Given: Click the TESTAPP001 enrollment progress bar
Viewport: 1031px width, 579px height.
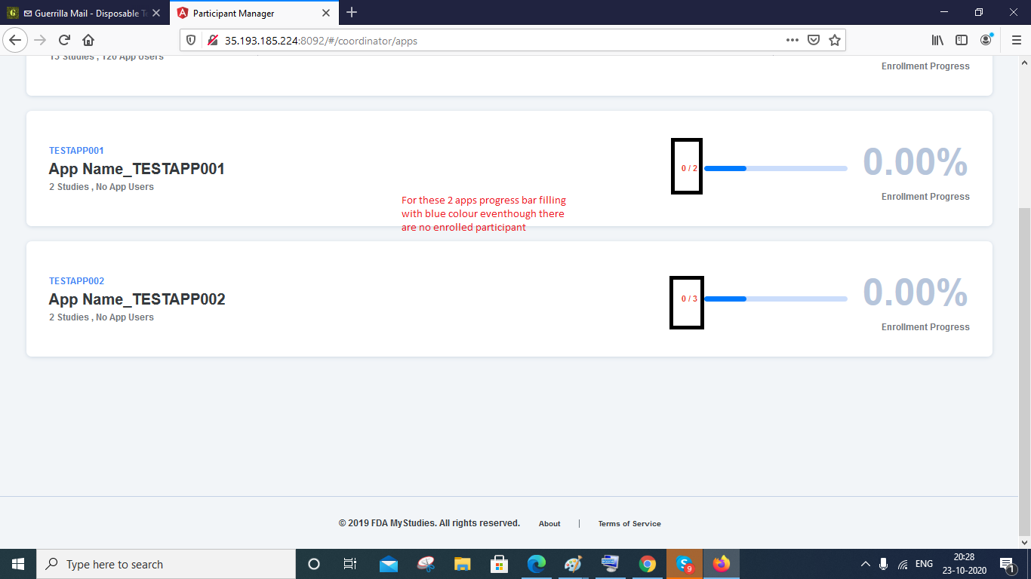Looking at the screenshot, I should (776, 168).
